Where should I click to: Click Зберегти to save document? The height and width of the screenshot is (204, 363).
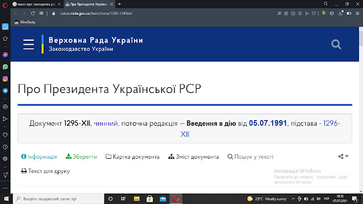[81, 156]
